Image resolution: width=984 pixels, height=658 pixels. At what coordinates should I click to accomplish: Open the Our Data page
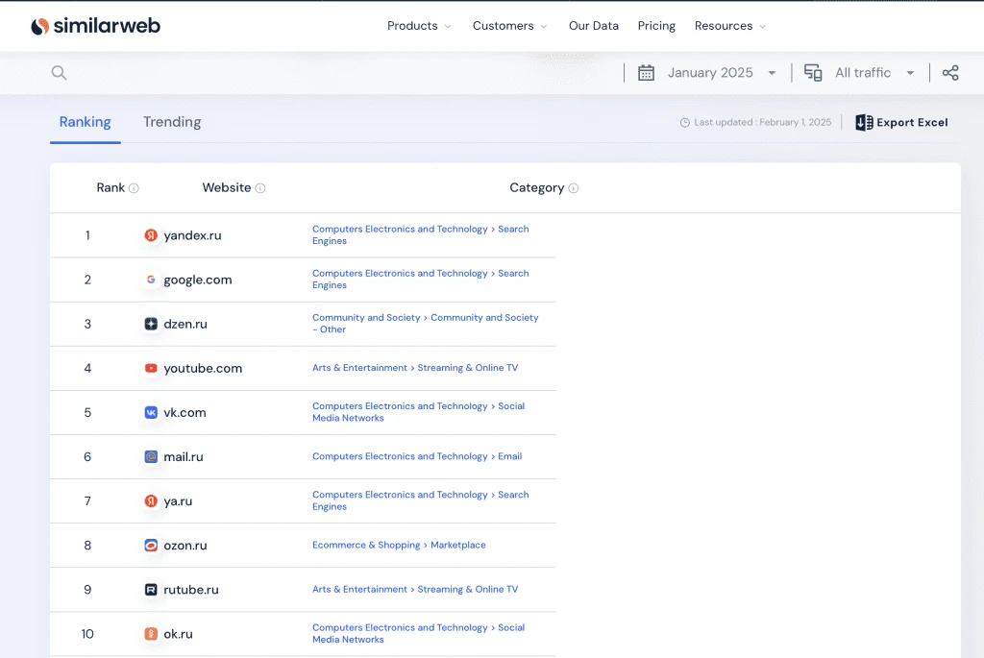tap(594, 26)
